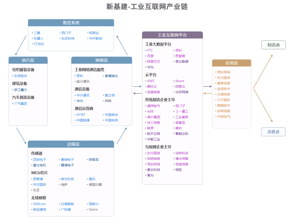Click the 制造商 node box
The image size is (294, 222).
[x=273, y=45]
